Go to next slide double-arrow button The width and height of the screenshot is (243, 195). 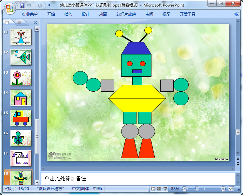coord(238,164)
